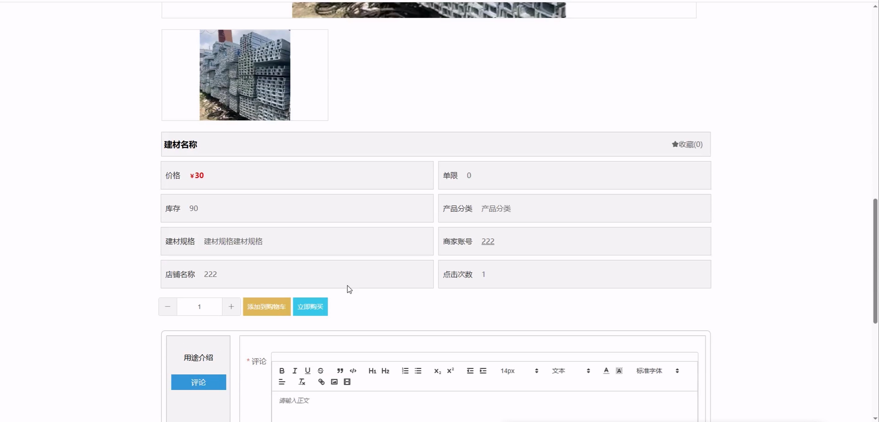Click the 建材名称 product title
The width and height of the screenshot is (879, 422).
tap(181, 144)
